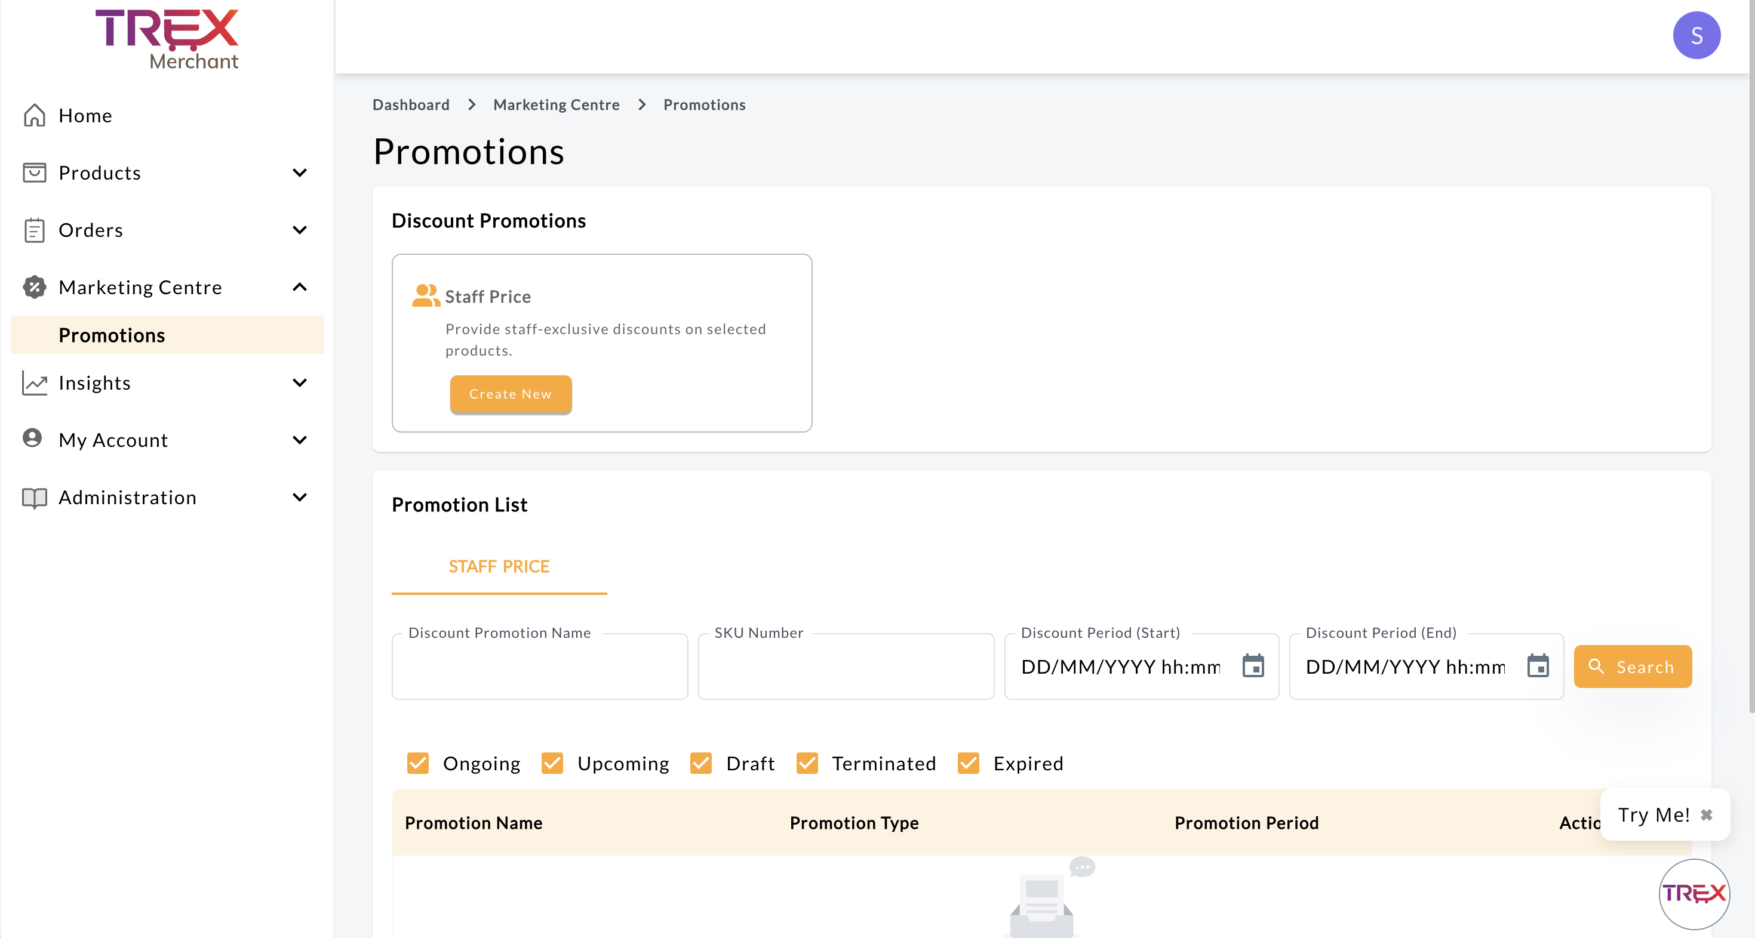
Task: Expand the Products sidebar section
Action: (x=299, y=172)
